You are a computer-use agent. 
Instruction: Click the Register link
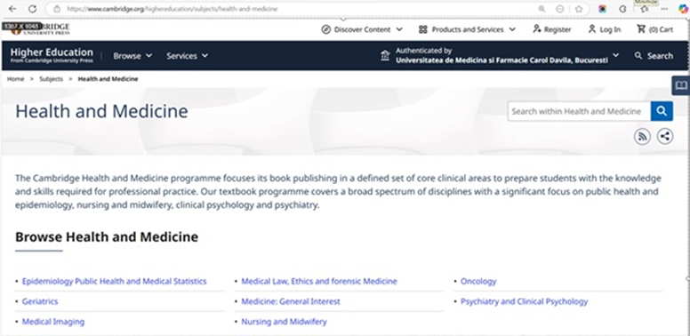tap(552, 29)
